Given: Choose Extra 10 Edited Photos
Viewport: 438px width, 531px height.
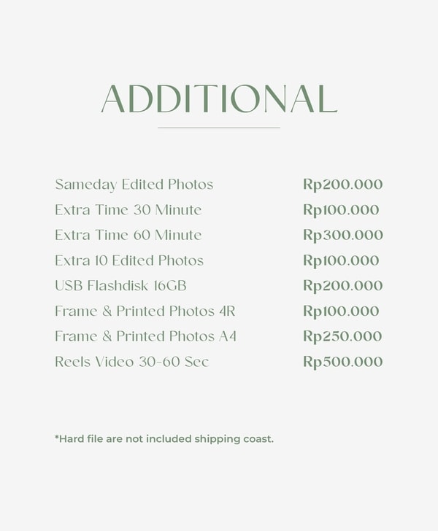Looking at the screenshot, I should [129, 260].
